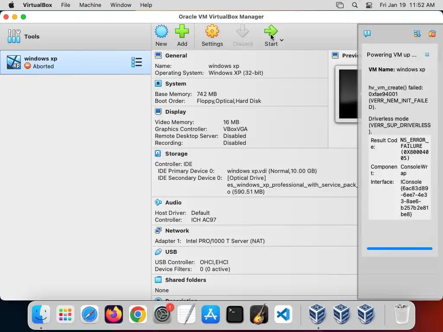Dismiss the Powering VM up notification
Image resolution: width=443 pixels, height=332 pixels.
click(x=427, y=54)
